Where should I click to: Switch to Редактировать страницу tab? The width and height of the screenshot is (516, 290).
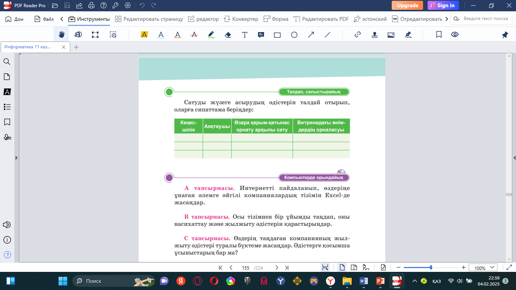click(149, 19)
